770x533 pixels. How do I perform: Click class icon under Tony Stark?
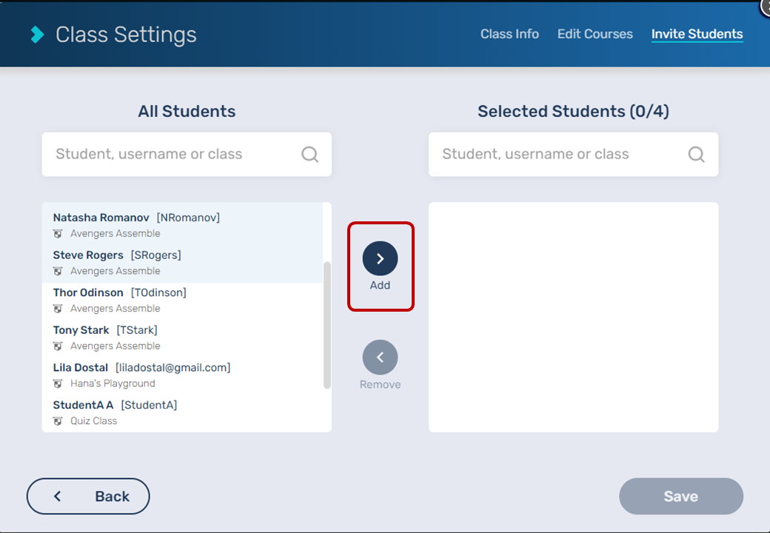pos(58,346)
